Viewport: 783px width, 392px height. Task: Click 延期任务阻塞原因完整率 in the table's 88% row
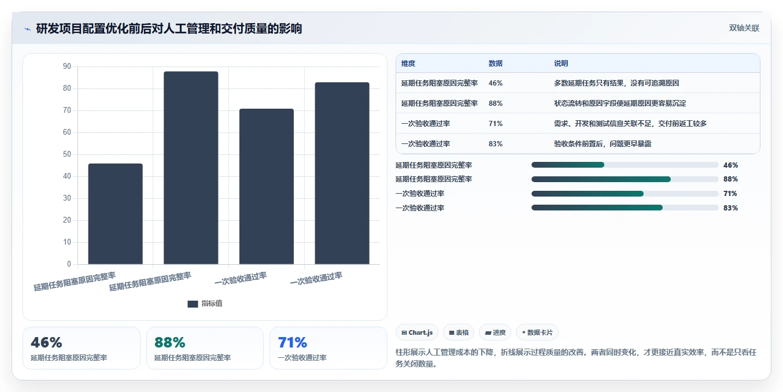click(x=439, y=103)
